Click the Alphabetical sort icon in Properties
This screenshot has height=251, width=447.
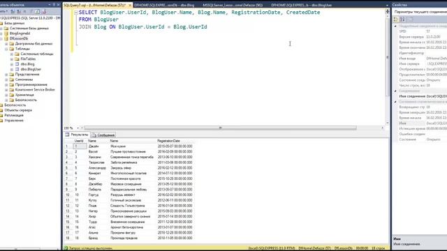coord(402,20)
